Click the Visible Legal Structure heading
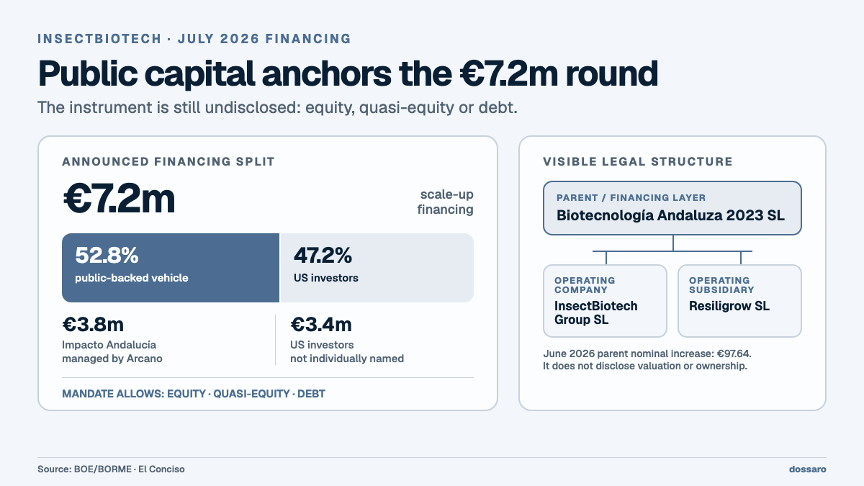This screenshot has height=486, width=864. (x=638, y=162)
